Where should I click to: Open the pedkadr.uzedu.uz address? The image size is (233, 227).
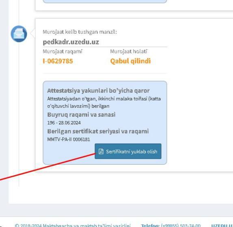pos(71,42)
